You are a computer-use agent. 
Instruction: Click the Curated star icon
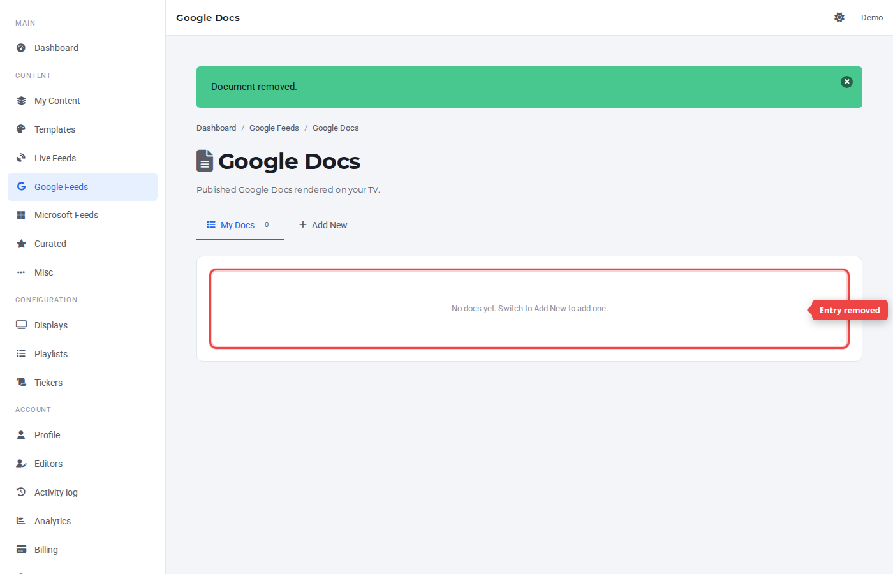(21, 244)
